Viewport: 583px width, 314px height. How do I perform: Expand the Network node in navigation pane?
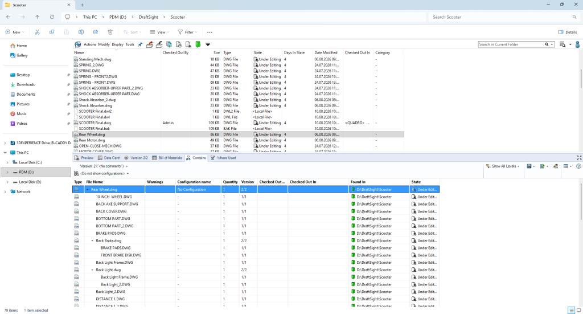pos(5,191)
